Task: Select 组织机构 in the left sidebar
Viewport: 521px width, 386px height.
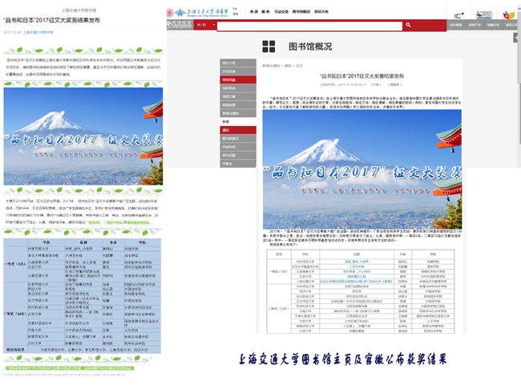Action: point(238,88)
